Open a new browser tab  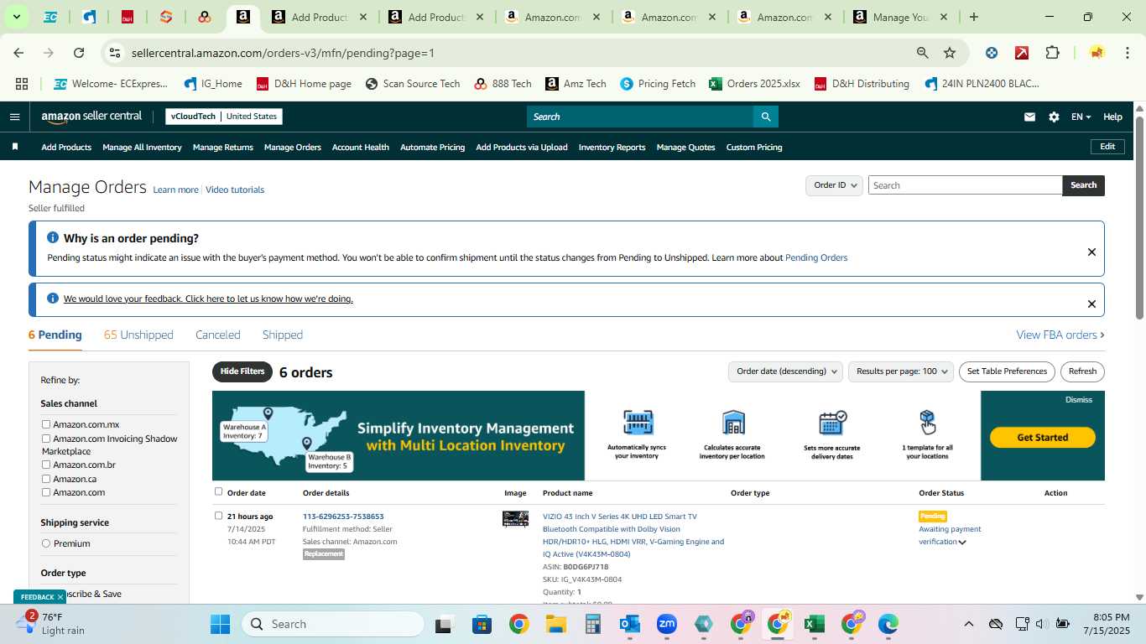point(973,17)
